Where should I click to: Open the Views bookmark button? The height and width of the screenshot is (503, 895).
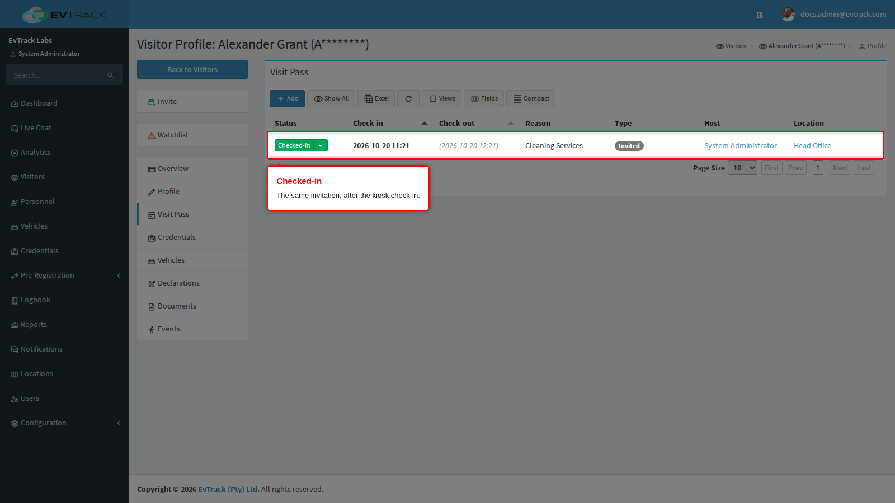(x=441, y=98)
